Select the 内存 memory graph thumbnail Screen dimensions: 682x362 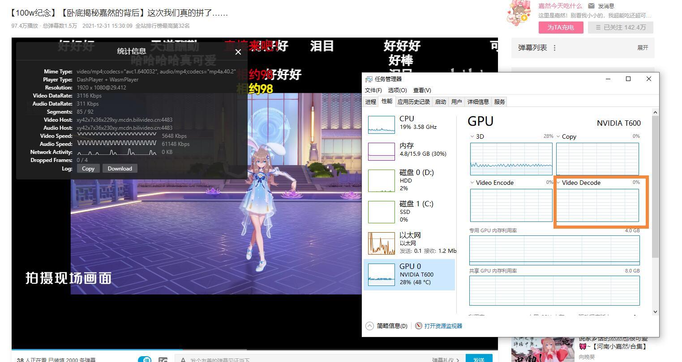pos(381,151)
